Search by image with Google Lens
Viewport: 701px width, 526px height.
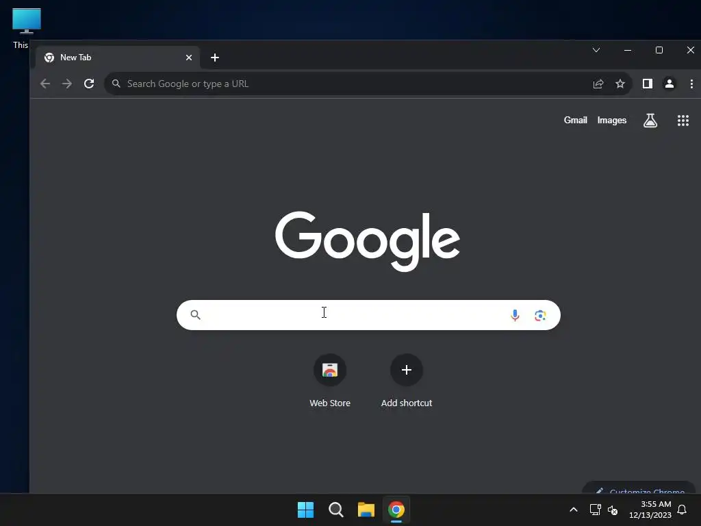(540, 315)
